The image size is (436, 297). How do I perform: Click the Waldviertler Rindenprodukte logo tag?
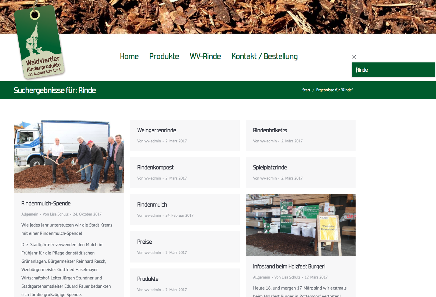(39, 42)
